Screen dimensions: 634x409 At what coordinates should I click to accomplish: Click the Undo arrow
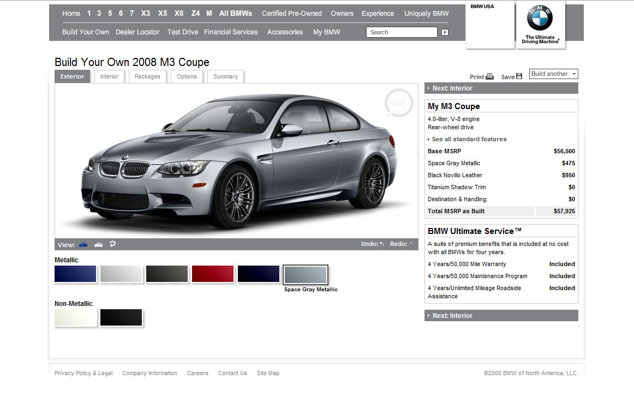(x=382, y=244)
